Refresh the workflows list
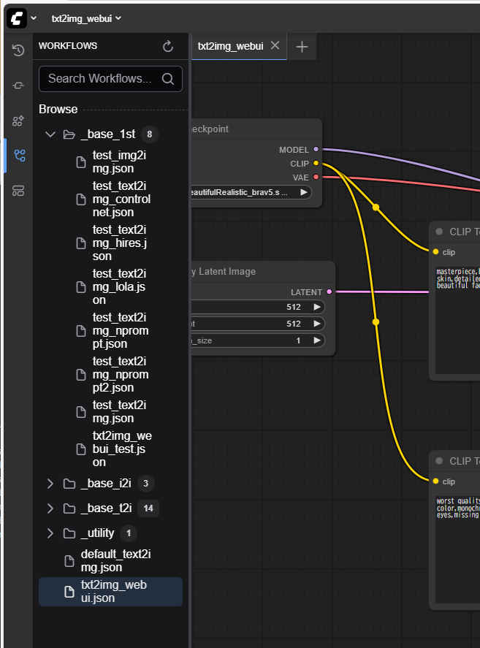Screen dimensions: 480x648 point(168,46)
